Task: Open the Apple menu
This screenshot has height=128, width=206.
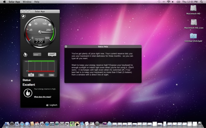Action: pos(4,2)
